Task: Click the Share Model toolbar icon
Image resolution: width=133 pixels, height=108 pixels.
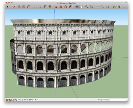Action: 119,7
